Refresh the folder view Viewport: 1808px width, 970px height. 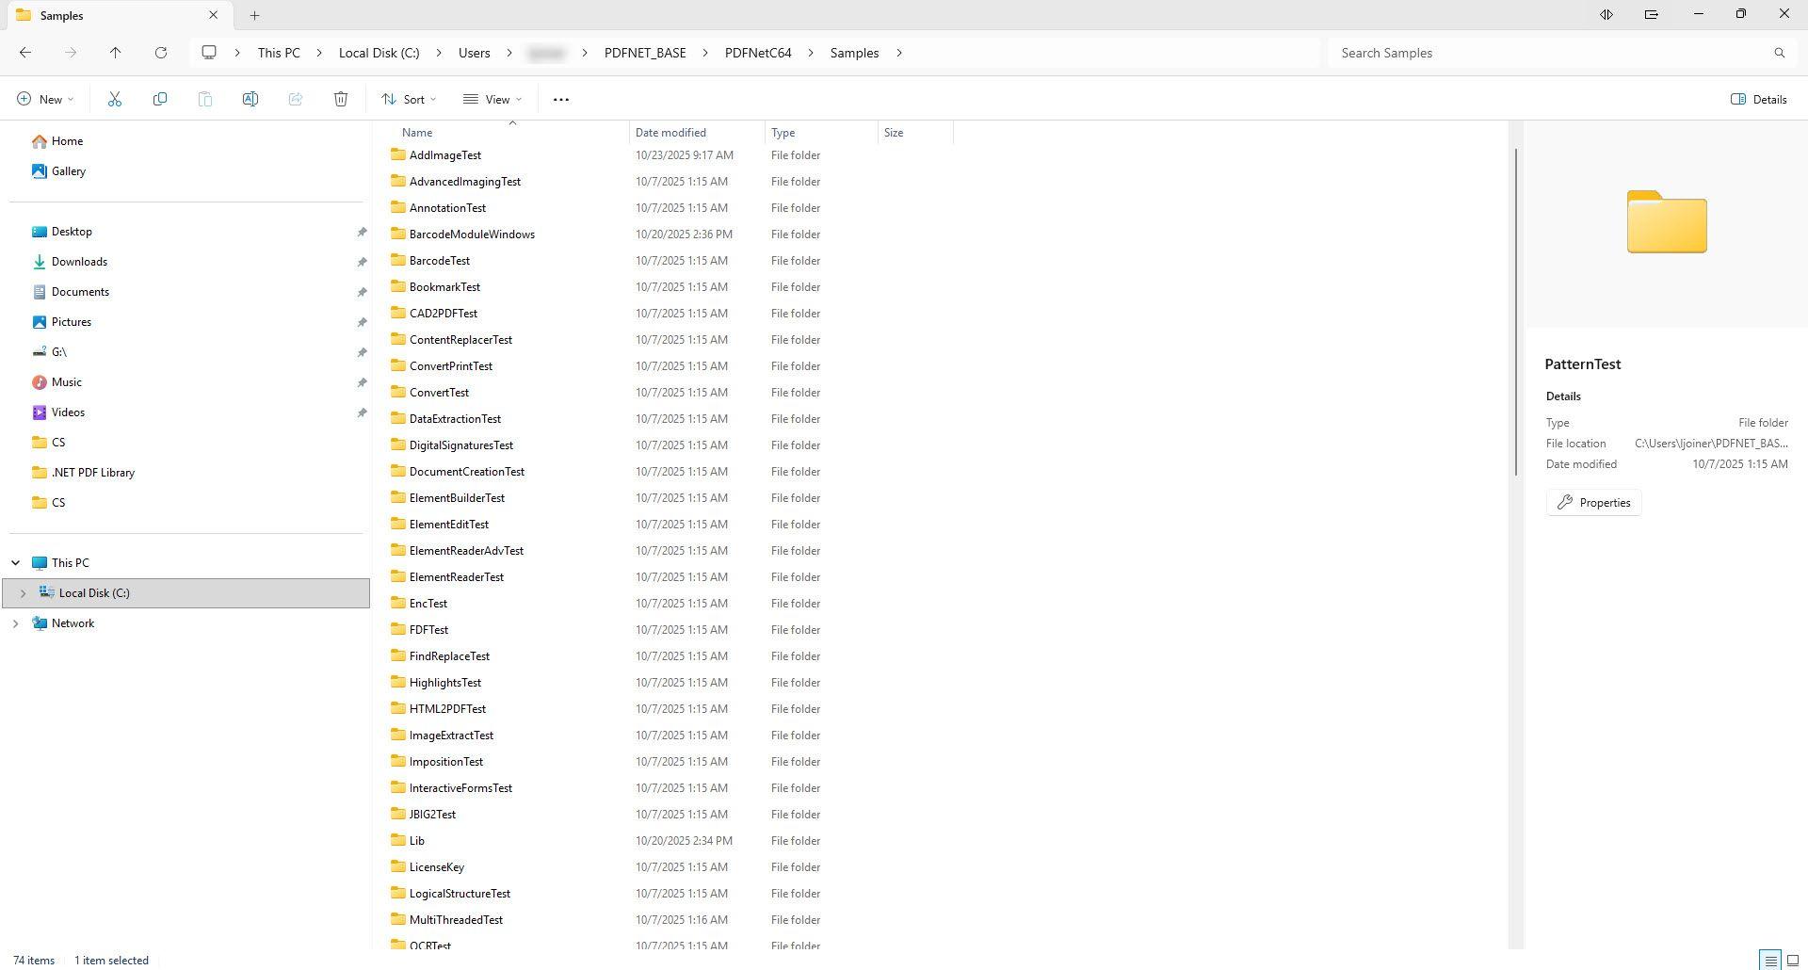[x=161, y=53]
